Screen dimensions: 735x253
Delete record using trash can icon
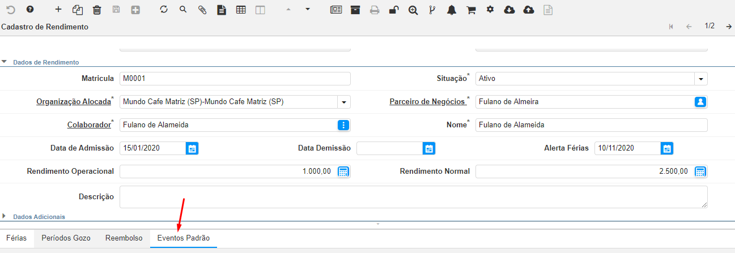97,10
